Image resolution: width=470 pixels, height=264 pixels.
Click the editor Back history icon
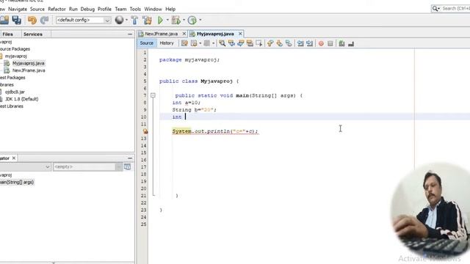click(194, 43)
